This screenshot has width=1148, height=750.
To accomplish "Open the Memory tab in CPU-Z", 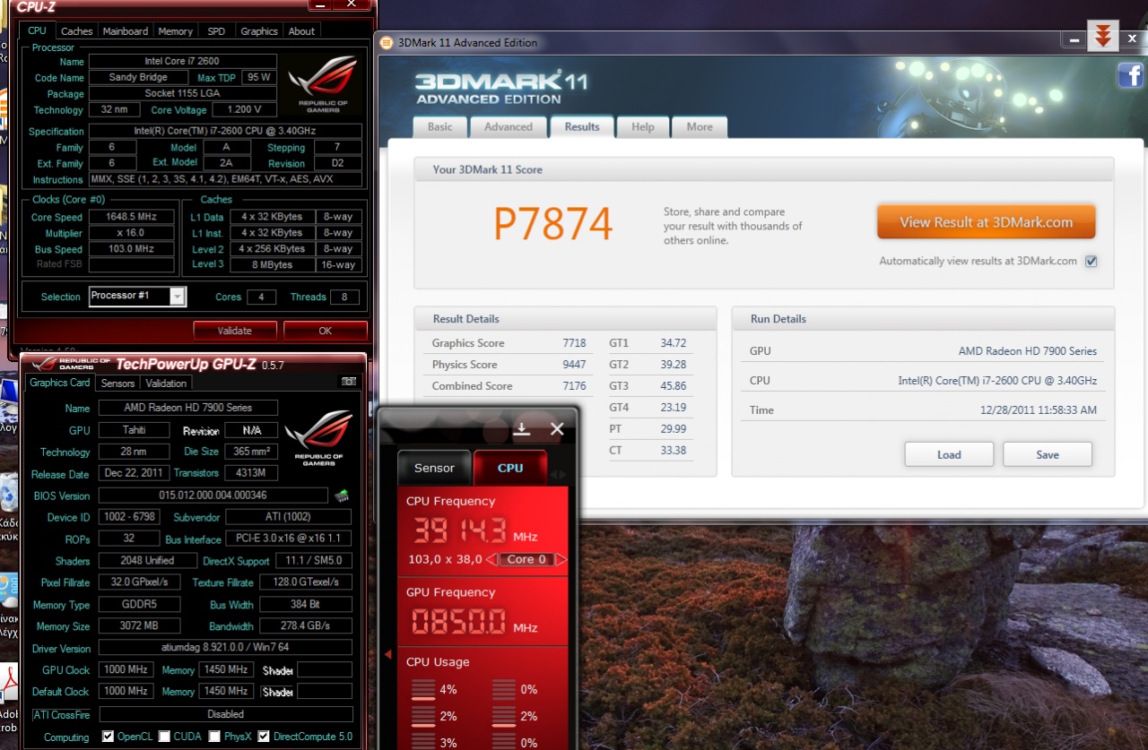I will (176, 30).
